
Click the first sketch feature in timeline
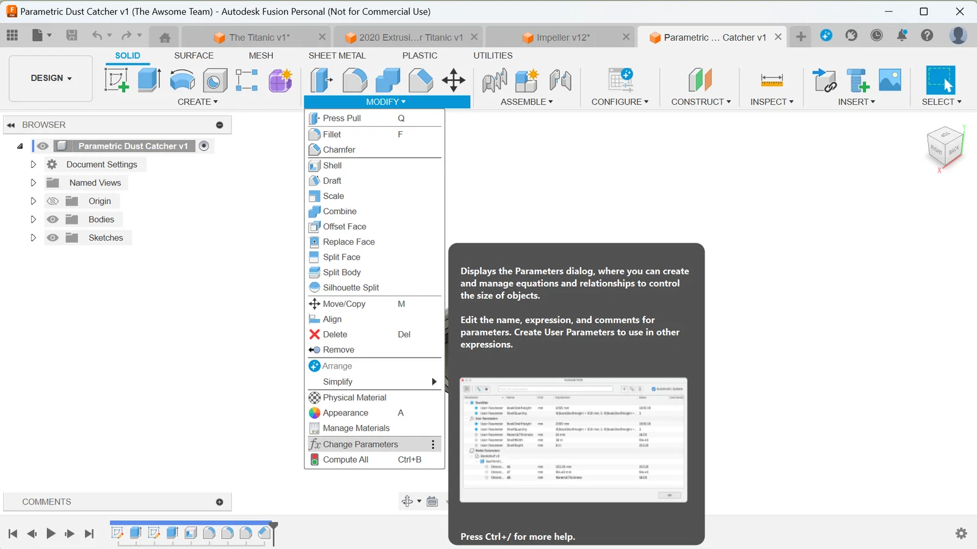[x=117, y=533]
